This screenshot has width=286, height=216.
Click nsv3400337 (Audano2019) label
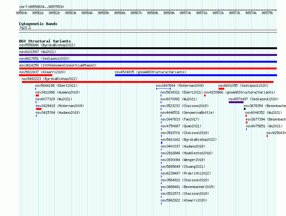(183, 146)
